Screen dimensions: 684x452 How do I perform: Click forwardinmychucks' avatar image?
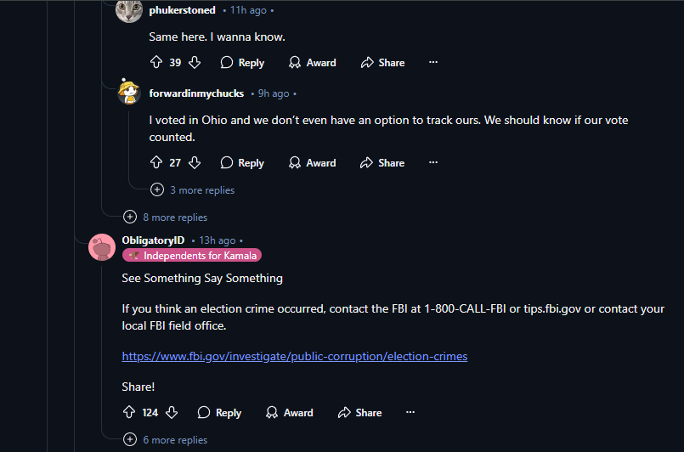[129, 93]
